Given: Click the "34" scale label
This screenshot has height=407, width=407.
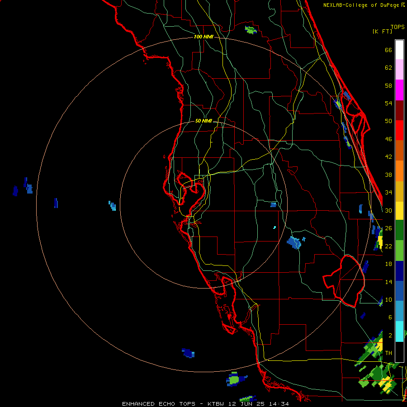Looking at the screenshot, I should [x=388, y=193].
